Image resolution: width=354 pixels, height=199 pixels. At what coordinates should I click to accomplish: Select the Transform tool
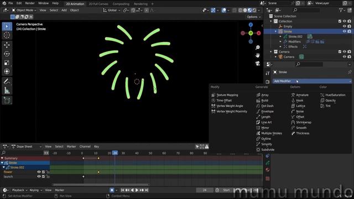click(7, 71)
